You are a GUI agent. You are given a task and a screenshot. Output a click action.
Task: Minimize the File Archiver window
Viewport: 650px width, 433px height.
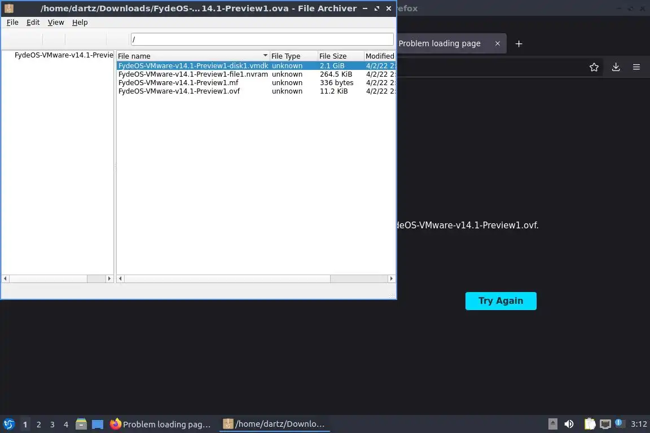[x=365, y=8]
